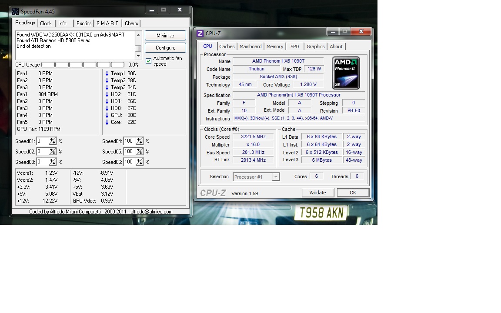Click the log box scrollbar thumb
The image size is (501, 313).
138,48
